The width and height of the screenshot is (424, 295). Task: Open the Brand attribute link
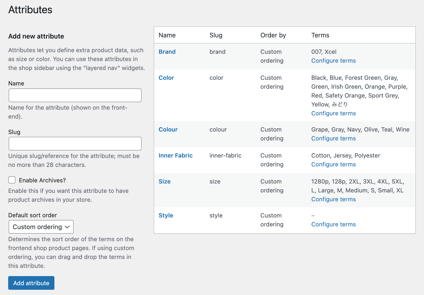point(167,52)
